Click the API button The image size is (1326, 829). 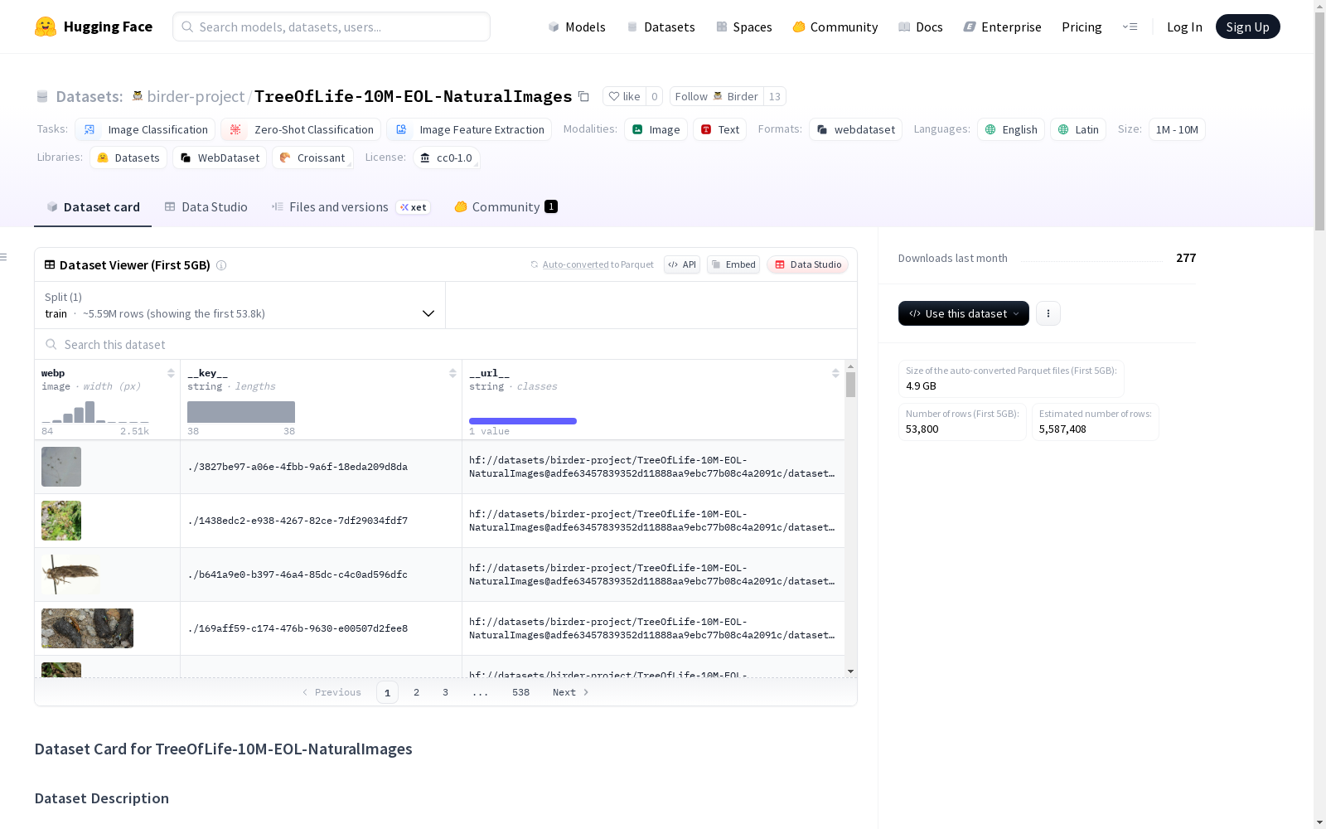[682, 264]
